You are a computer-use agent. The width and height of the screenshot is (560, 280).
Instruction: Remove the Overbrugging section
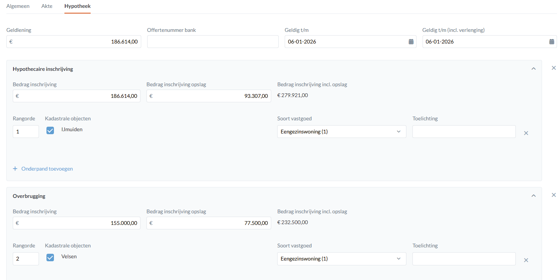click(x=554, y=195)
